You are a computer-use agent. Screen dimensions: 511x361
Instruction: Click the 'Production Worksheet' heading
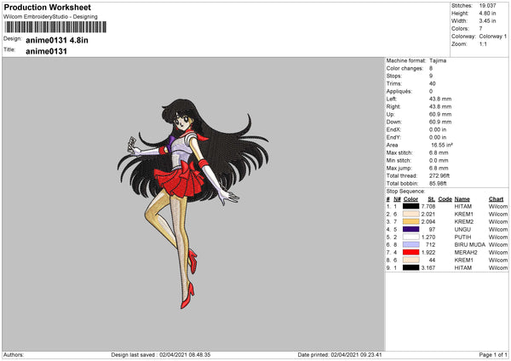[47, 7]
